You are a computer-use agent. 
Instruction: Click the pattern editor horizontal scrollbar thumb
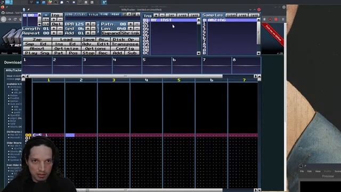126,76
